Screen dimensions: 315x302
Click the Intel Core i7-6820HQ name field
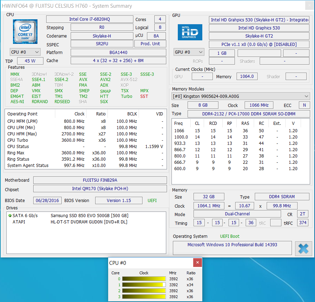pos(90,19)
